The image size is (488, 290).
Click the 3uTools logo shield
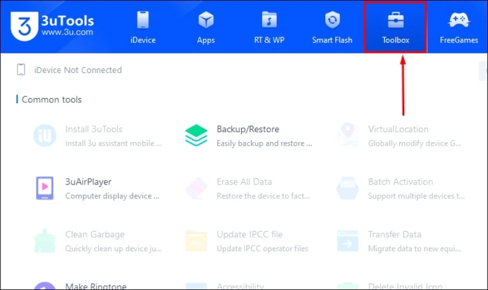point(24,26)
